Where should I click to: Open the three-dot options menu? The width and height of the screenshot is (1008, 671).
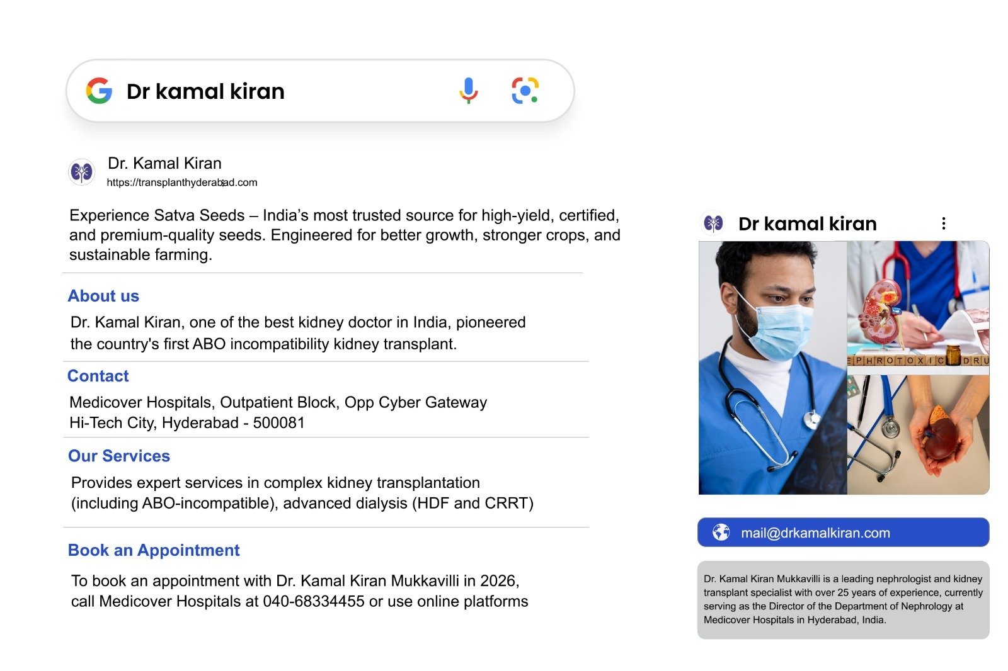[943, 223]
